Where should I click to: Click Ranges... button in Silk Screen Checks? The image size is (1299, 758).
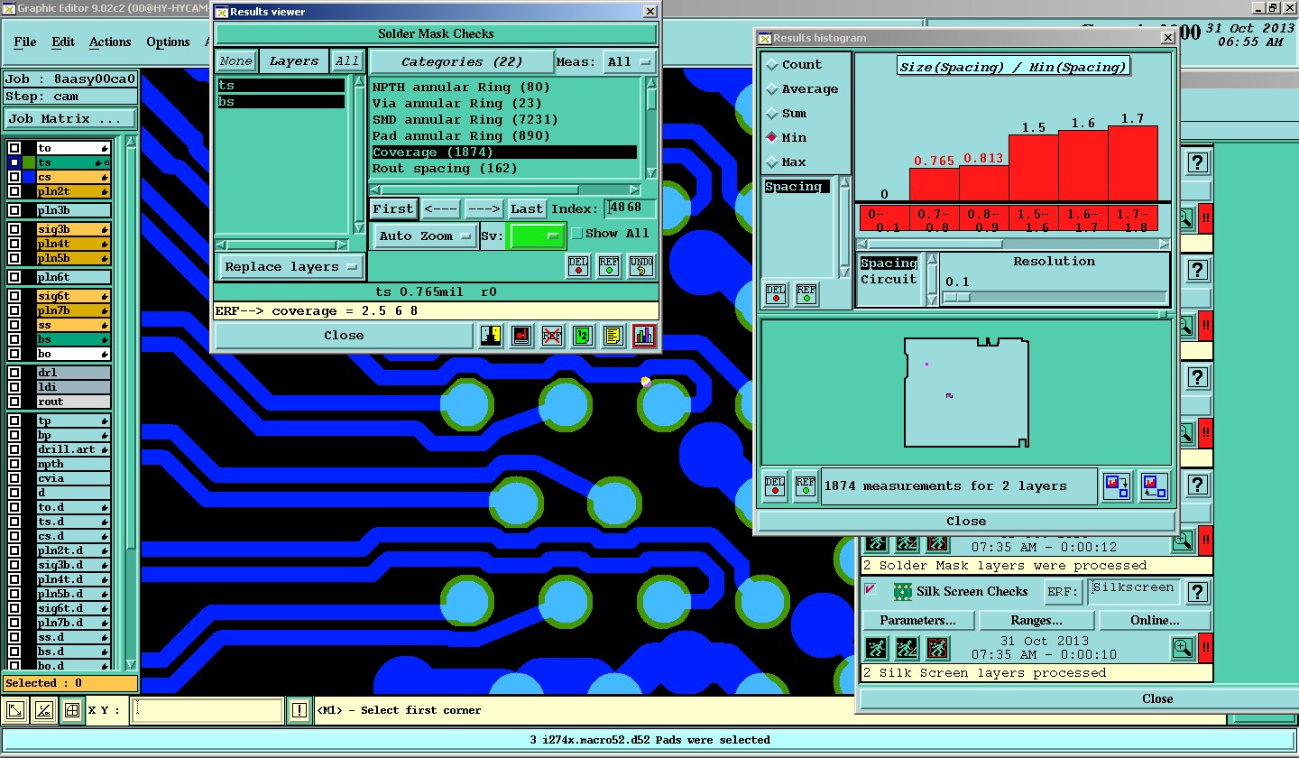click(x=1036, y=621)
